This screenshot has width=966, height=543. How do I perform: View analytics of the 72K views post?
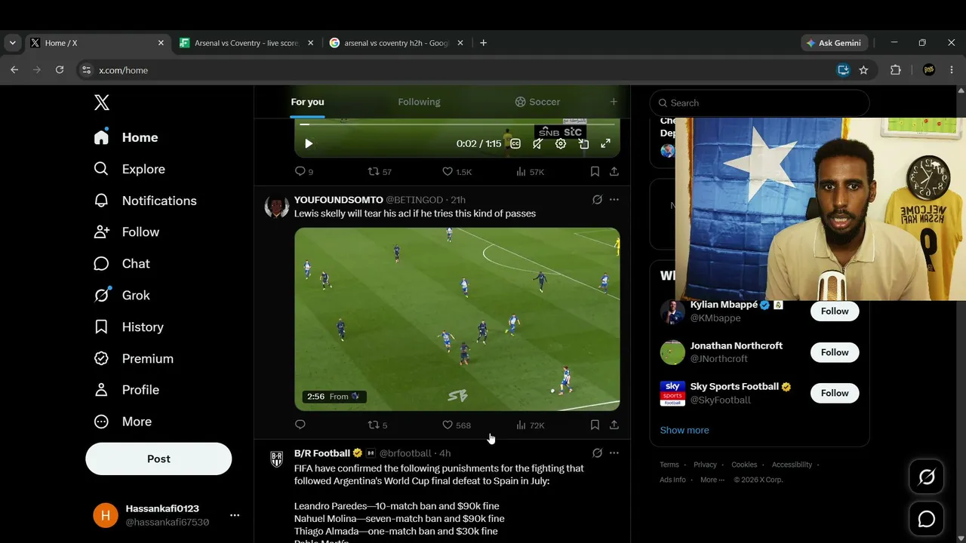pyautogui.click(x=530, y=425)
